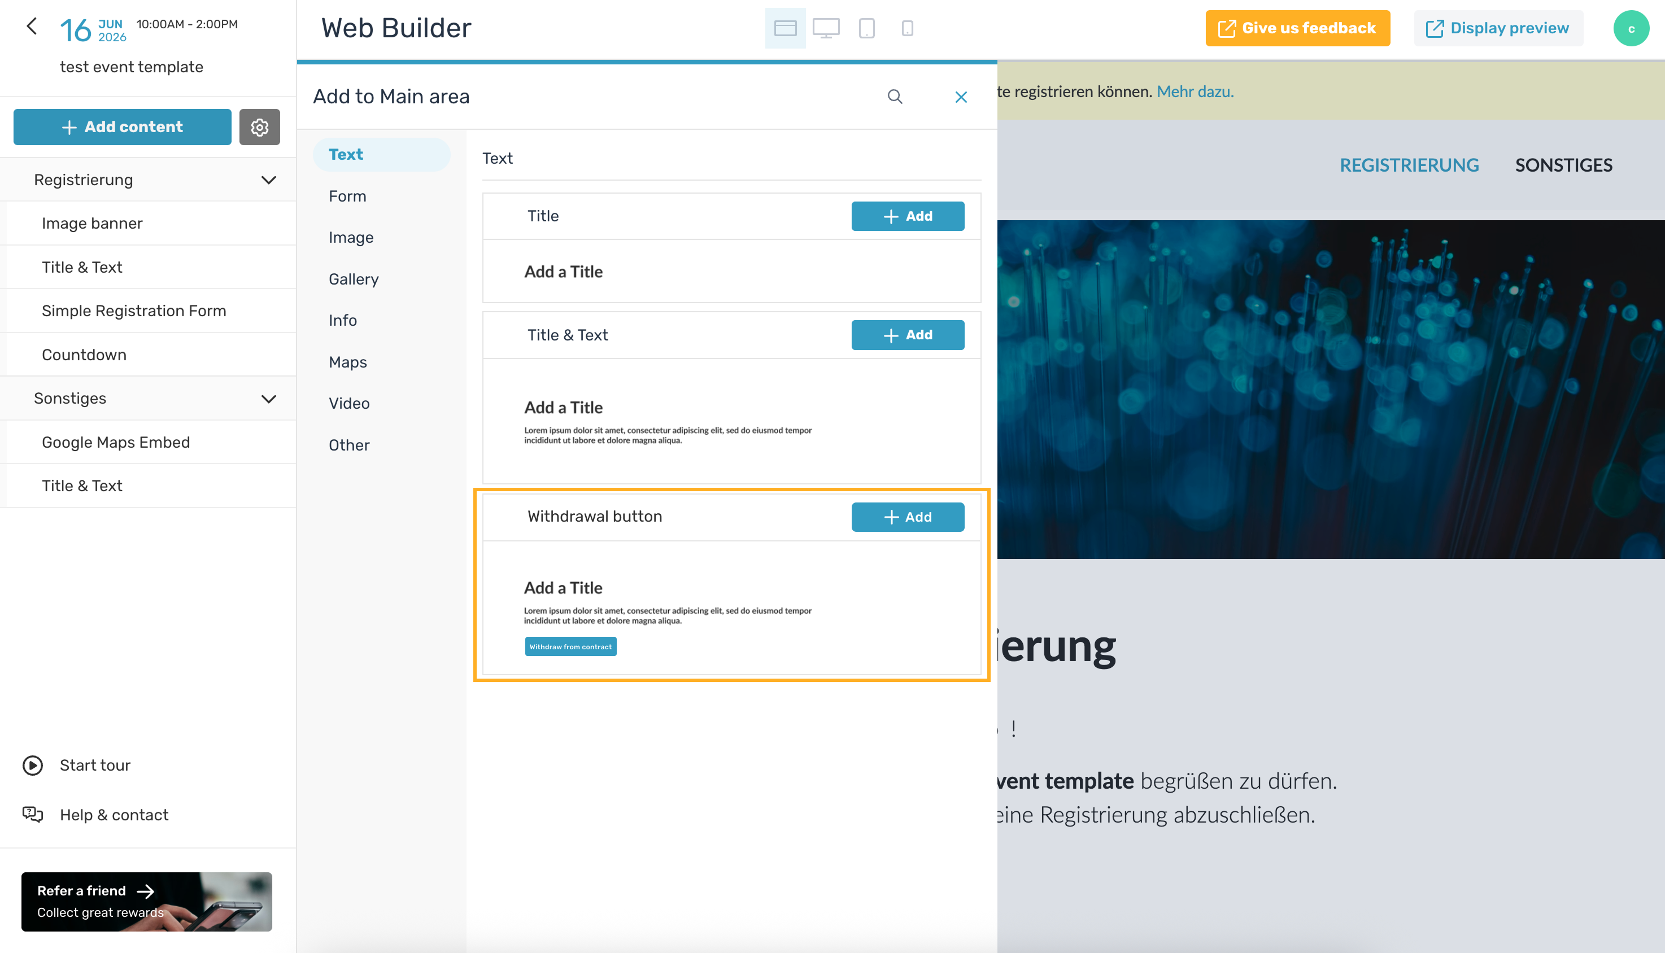Select the Maps category
This screenshot has width=1665, height=953.
coord(348,362)
